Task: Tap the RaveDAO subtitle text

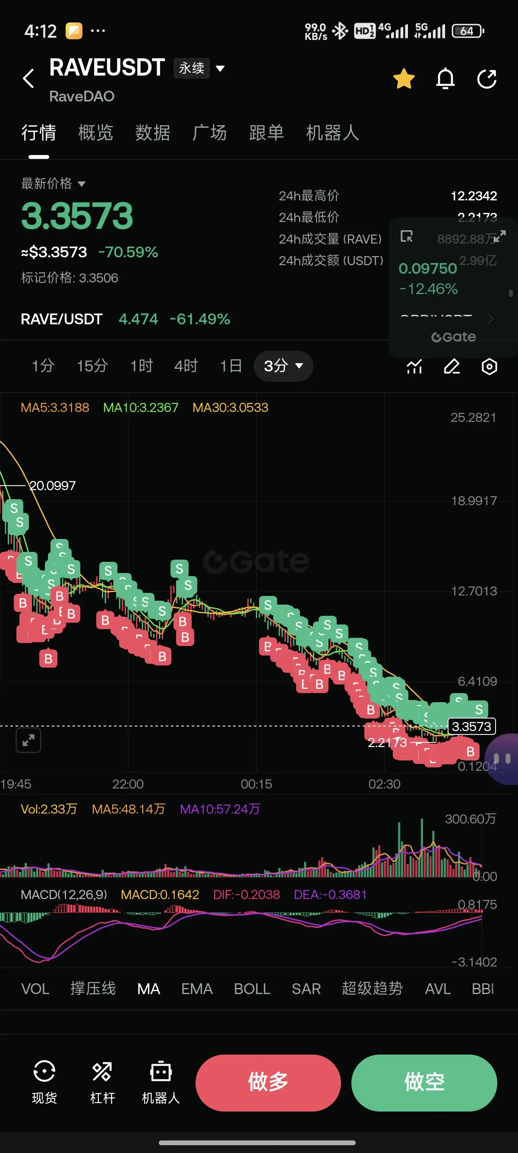Action: click(82, 96)
